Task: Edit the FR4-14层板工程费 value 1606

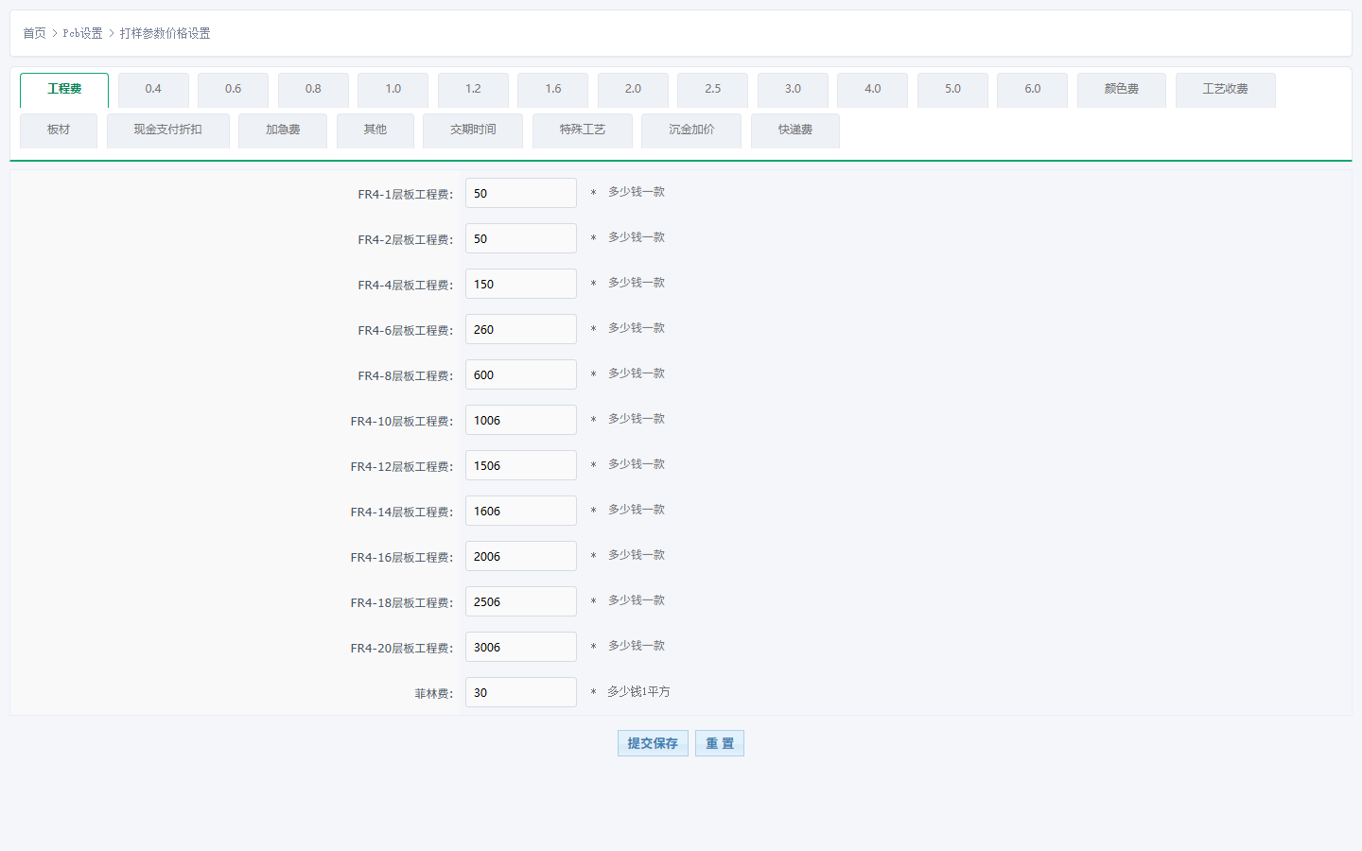Action: coord(521,511)
